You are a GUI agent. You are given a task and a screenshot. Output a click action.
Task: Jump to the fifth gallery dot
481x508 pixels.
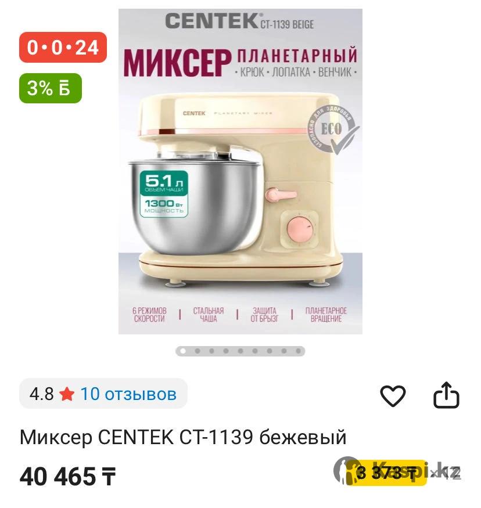[240, 351]
